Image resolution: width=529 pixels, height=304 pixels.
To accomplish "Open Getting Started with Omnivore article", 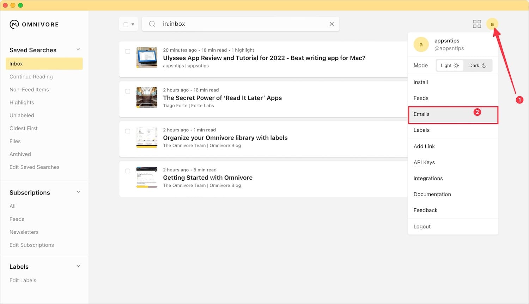I will click(x=208, y=178).
